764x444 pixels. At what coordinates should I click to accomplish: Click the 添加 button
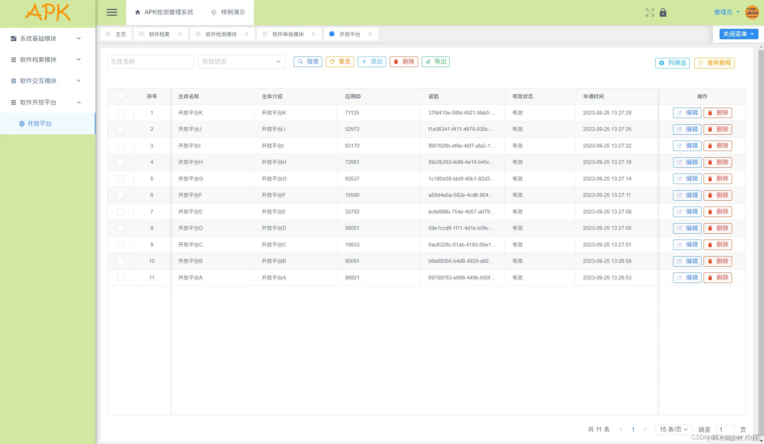(x=372, y=61)
